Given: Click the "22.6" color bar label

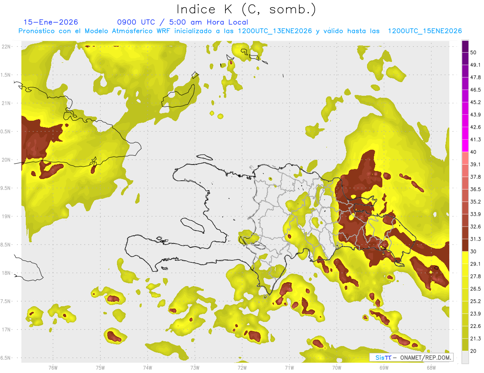Looking at the screenshot, I should pos(476,326).
